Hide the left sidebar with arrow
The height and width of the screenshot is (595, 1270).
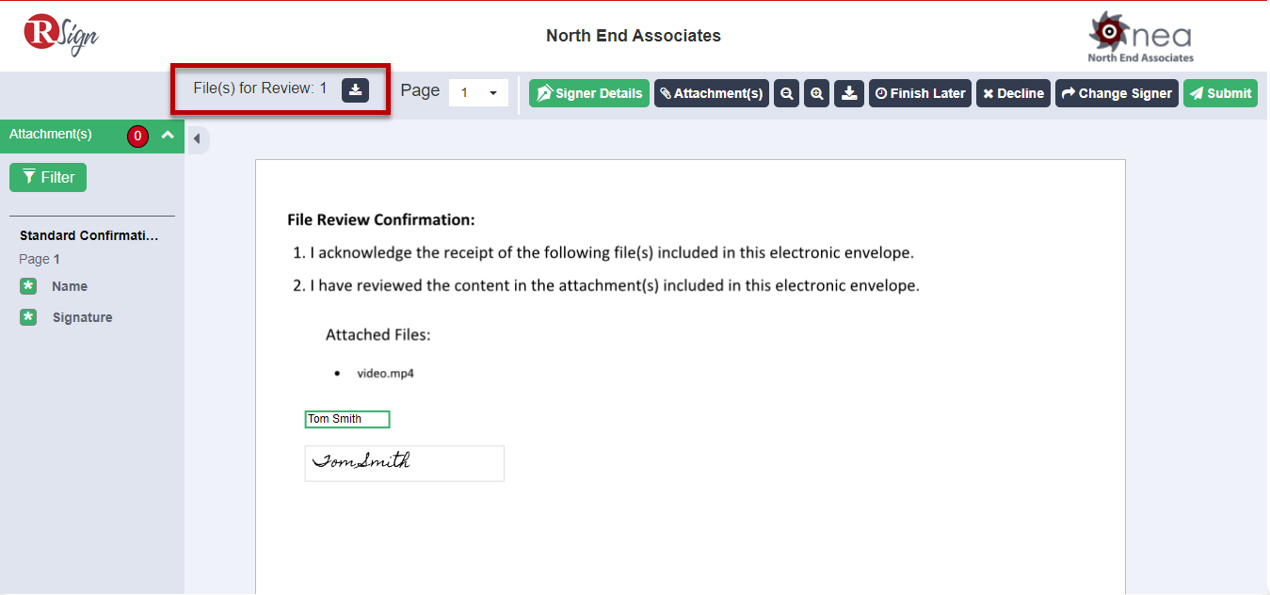click(197, 139)
